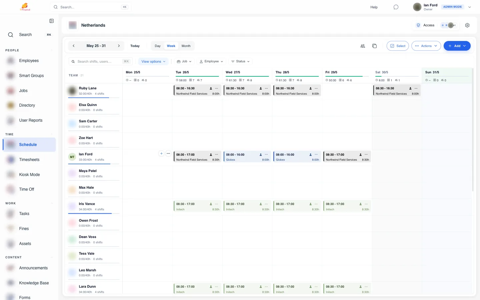Open the Job filter dropdown
The image size is (480, 300).
coord(184,61)
